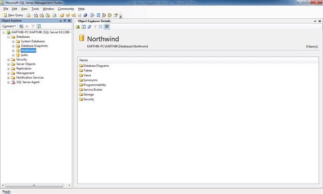
Task: Select Synonyms folder in details list
Action: 90,80
